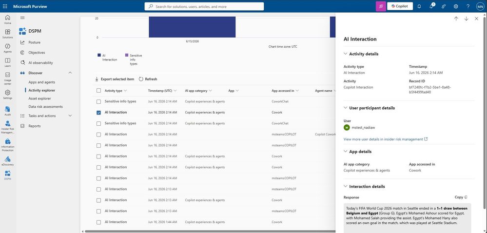Open the MN account avatar

click(x=480, y=6)
